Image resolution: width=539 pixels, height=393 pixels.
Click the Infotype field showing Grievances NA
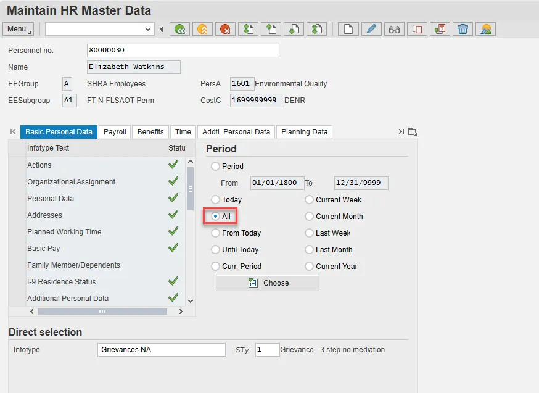pyautogui.click(x=162, y=350)
